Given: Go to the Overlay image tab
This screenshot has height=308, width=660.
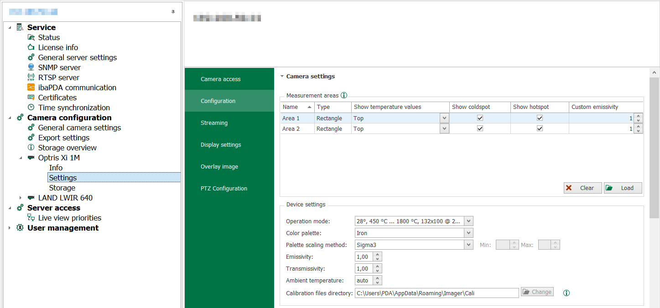Looking at the screenshot, I should click(229, 166).
